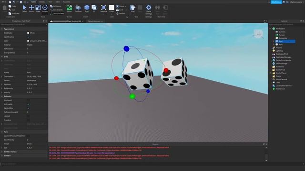The width and height of the screenshot is (305, 171).
Task: Open the PLUGINS ribbon tab
Action: click(67, 2)
